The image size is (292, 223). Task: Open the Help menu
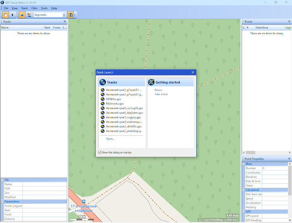54,8
